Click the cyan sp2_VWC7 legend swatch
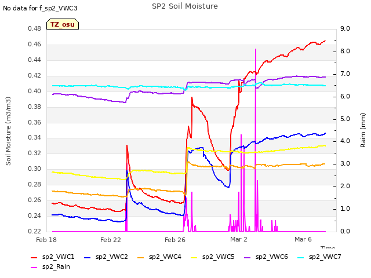This screenshot has height=278, width=371. point(301,258)
